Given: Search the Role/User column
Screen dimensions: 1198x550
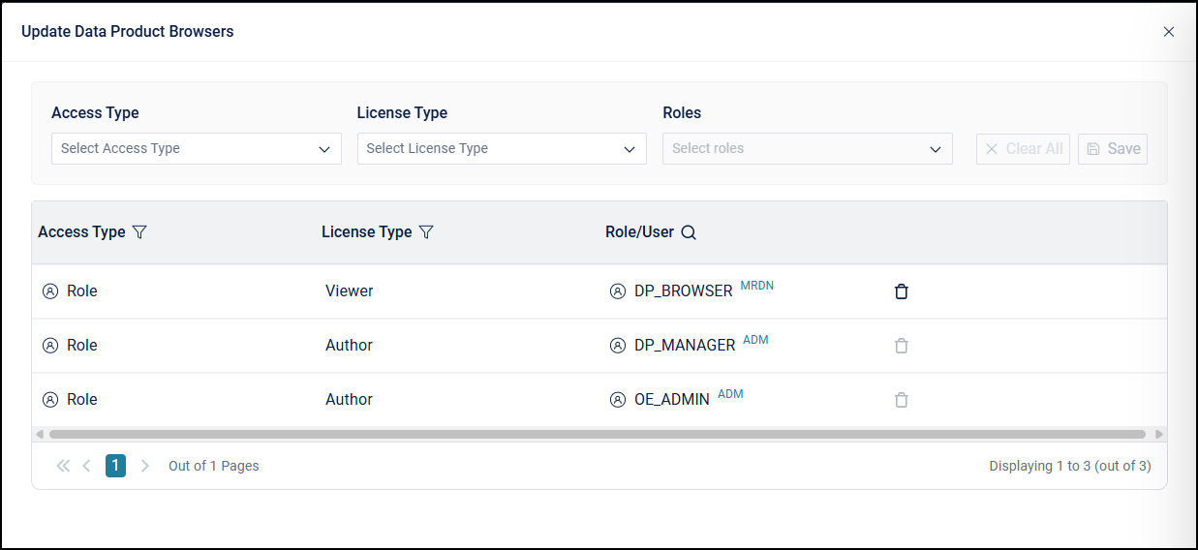Looking at the screenshot, I should click(689, 232).
